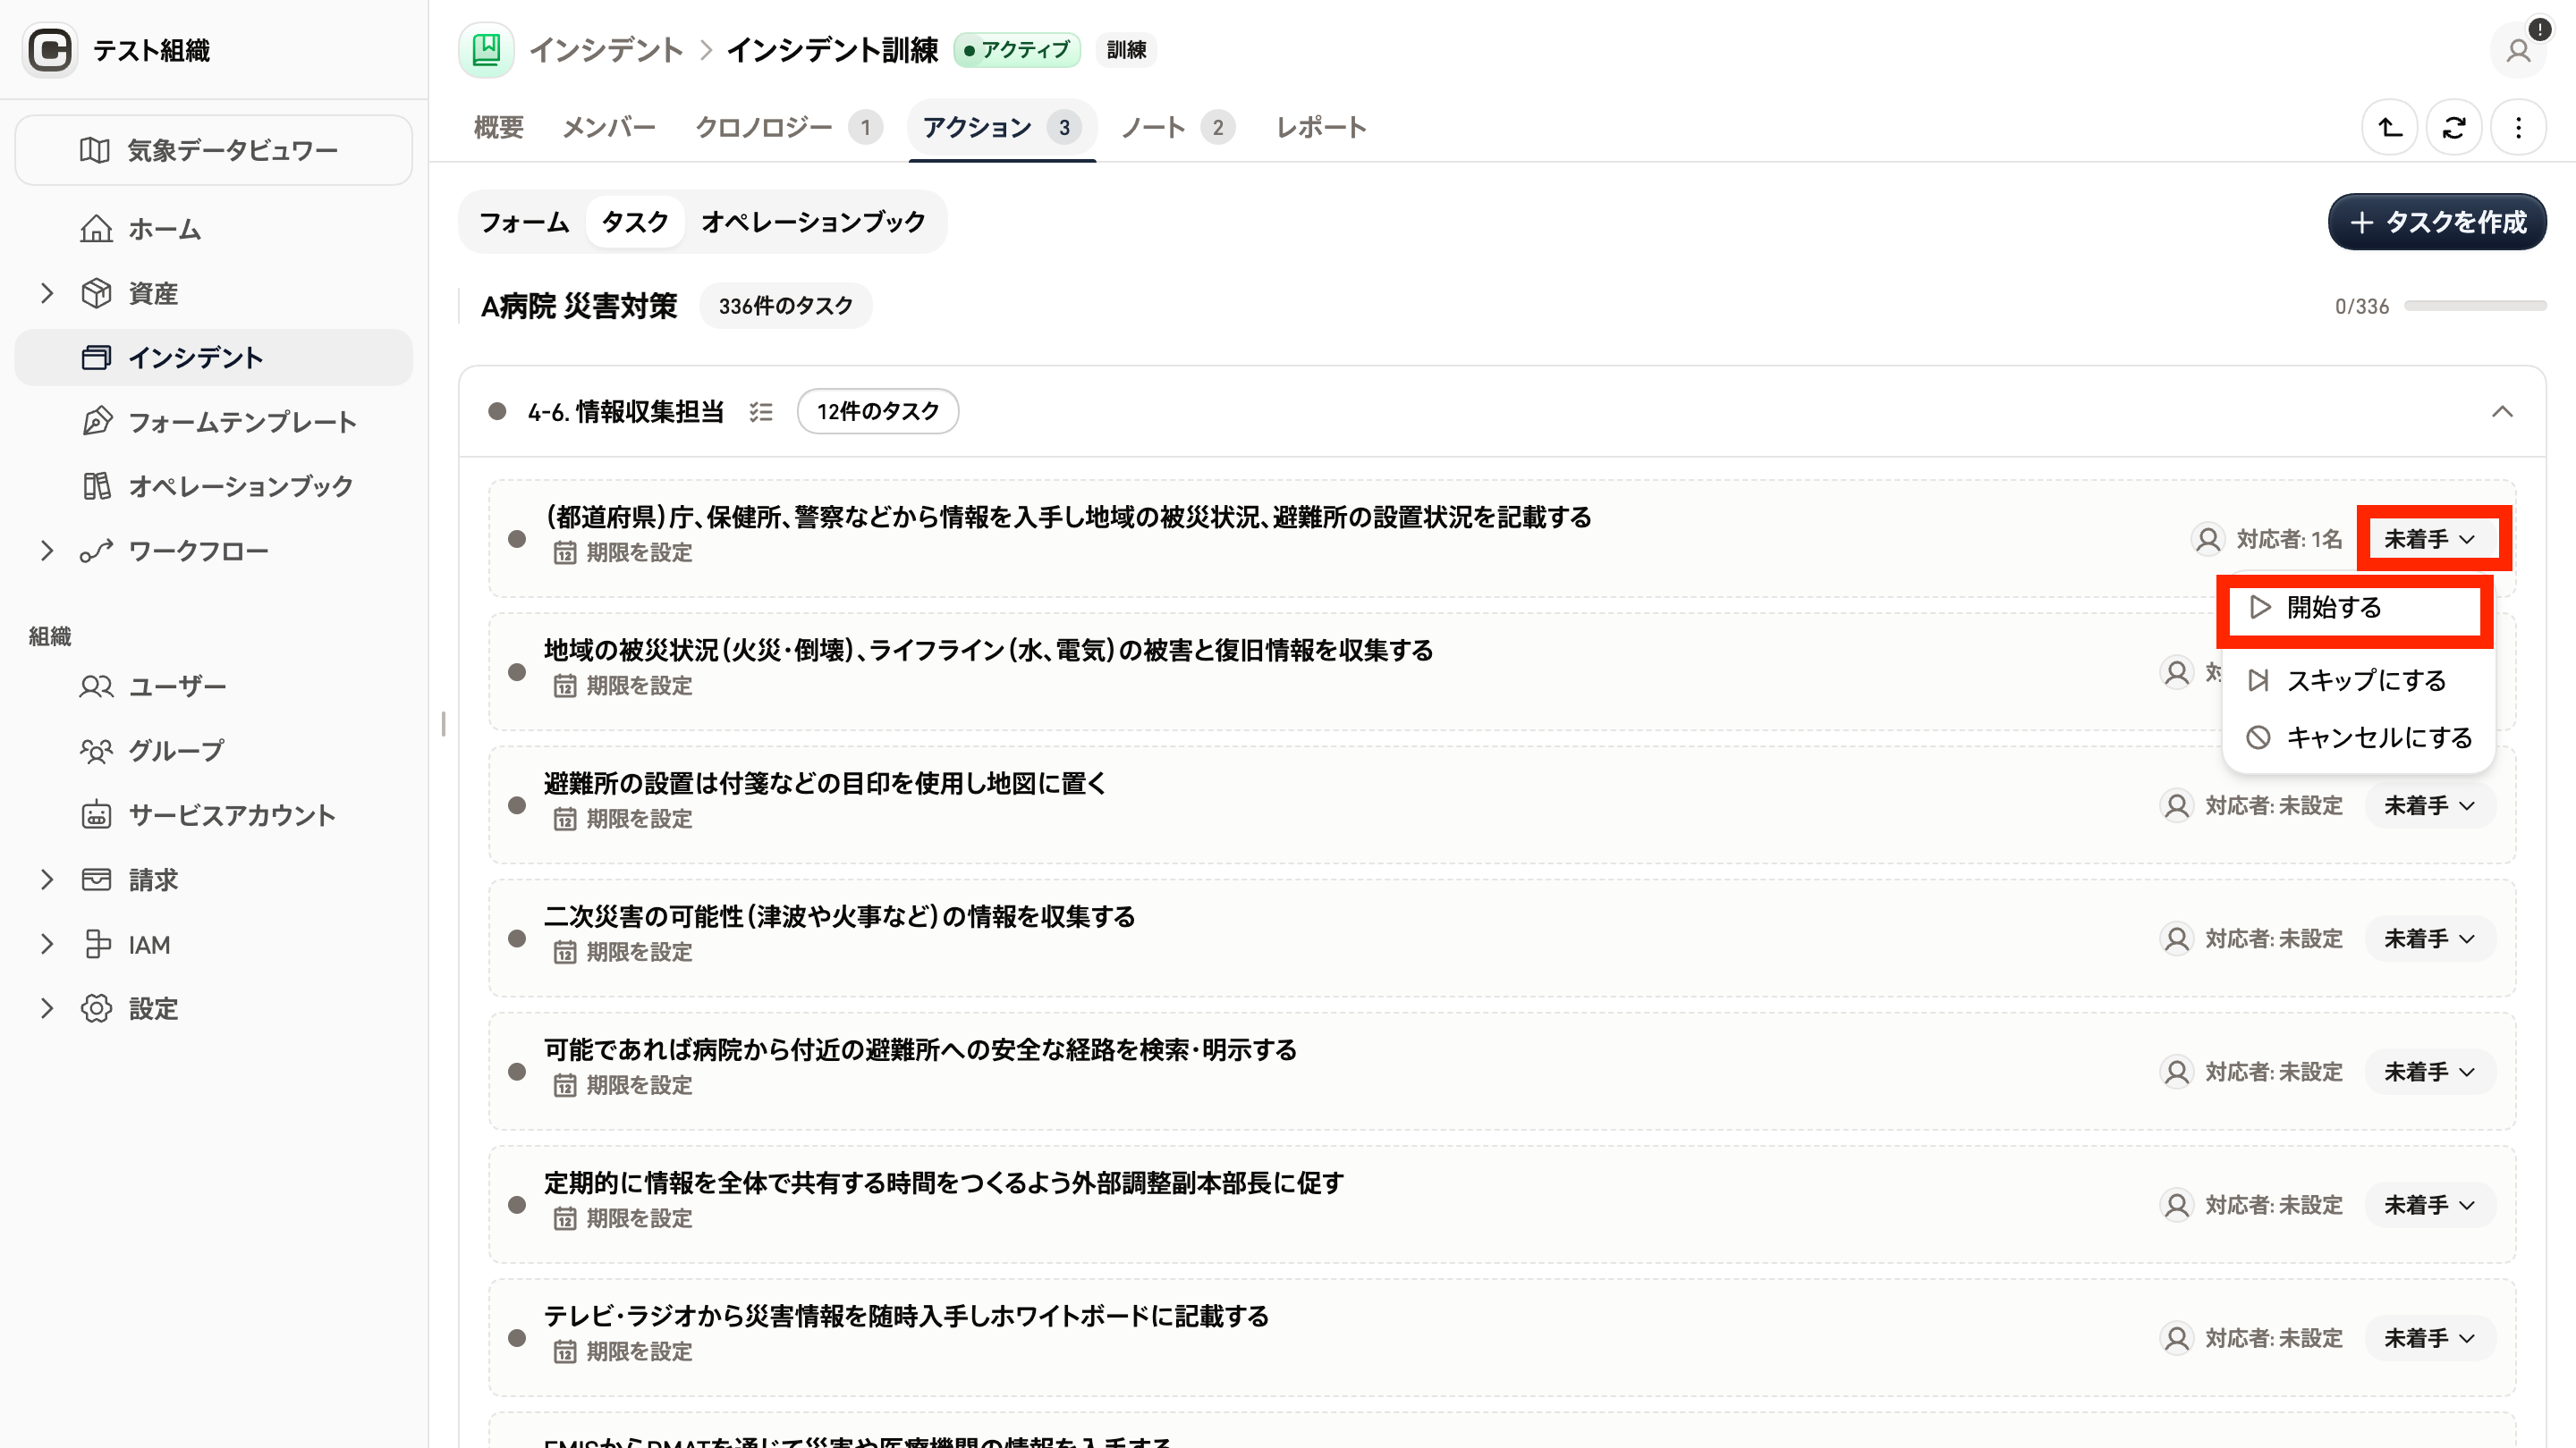Click the 請求 billing card icon

[x=96, y=880]
